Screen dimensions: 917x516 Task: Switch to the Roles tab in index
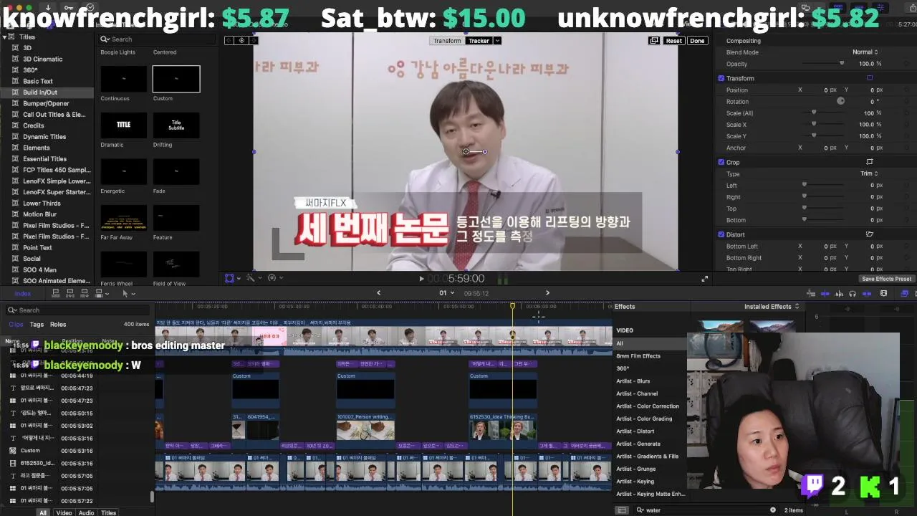click(58, 325)
